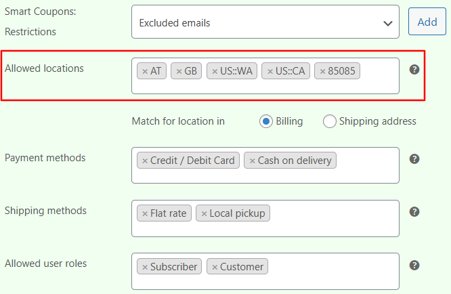Image resolution: width=451 pixels, height=294 pixels.
Task: Open help tooltip for Shipping methods
Action: [414, 212]
